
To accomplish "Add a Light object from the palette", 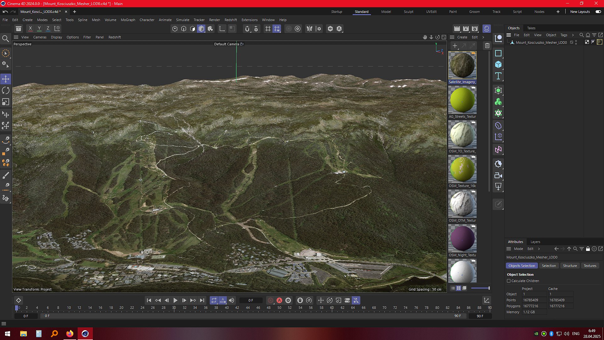I will (498, 187).
